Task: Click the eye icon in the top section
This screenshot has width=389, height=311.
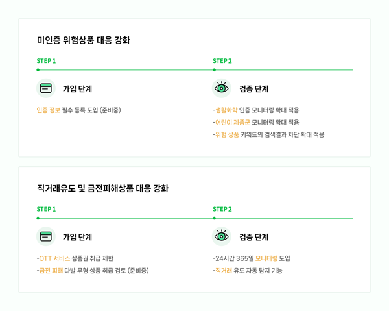Action: pos(222,88)
